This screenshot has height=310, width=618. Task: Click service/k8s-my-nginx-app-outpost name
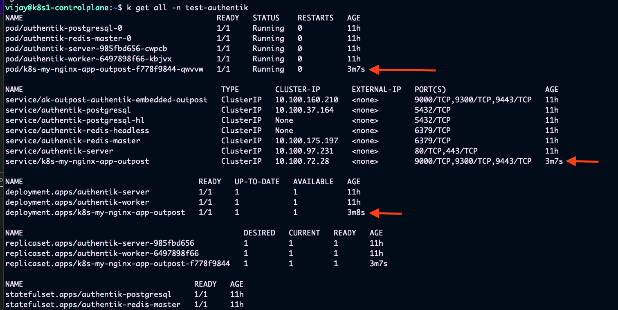77,161
